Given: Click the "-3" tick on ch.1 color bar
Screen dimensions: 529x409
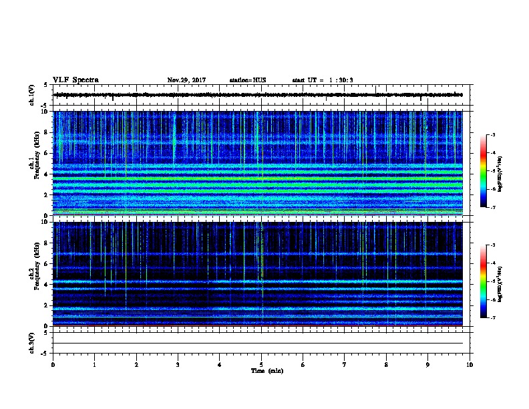Looking at the screenshot, I should 493,135.
